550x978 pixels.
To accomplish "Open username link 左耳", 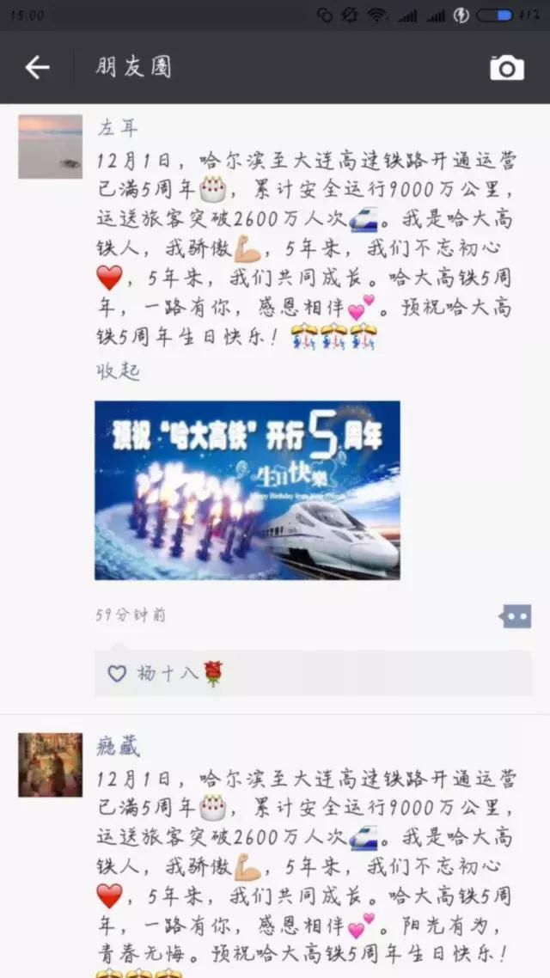I will pos(117,129).
